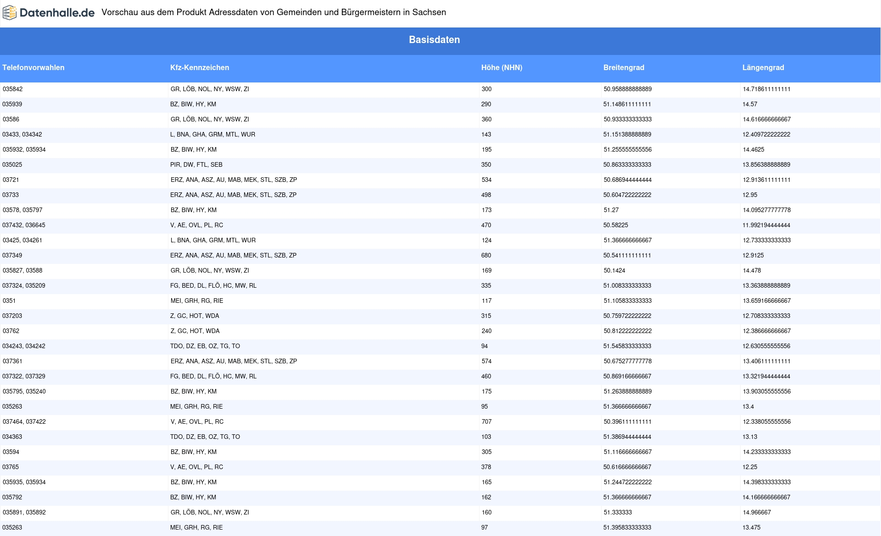Screen dimensions: 881x536
Task: Click longitude value 14.966667
Action: [757, 513]
